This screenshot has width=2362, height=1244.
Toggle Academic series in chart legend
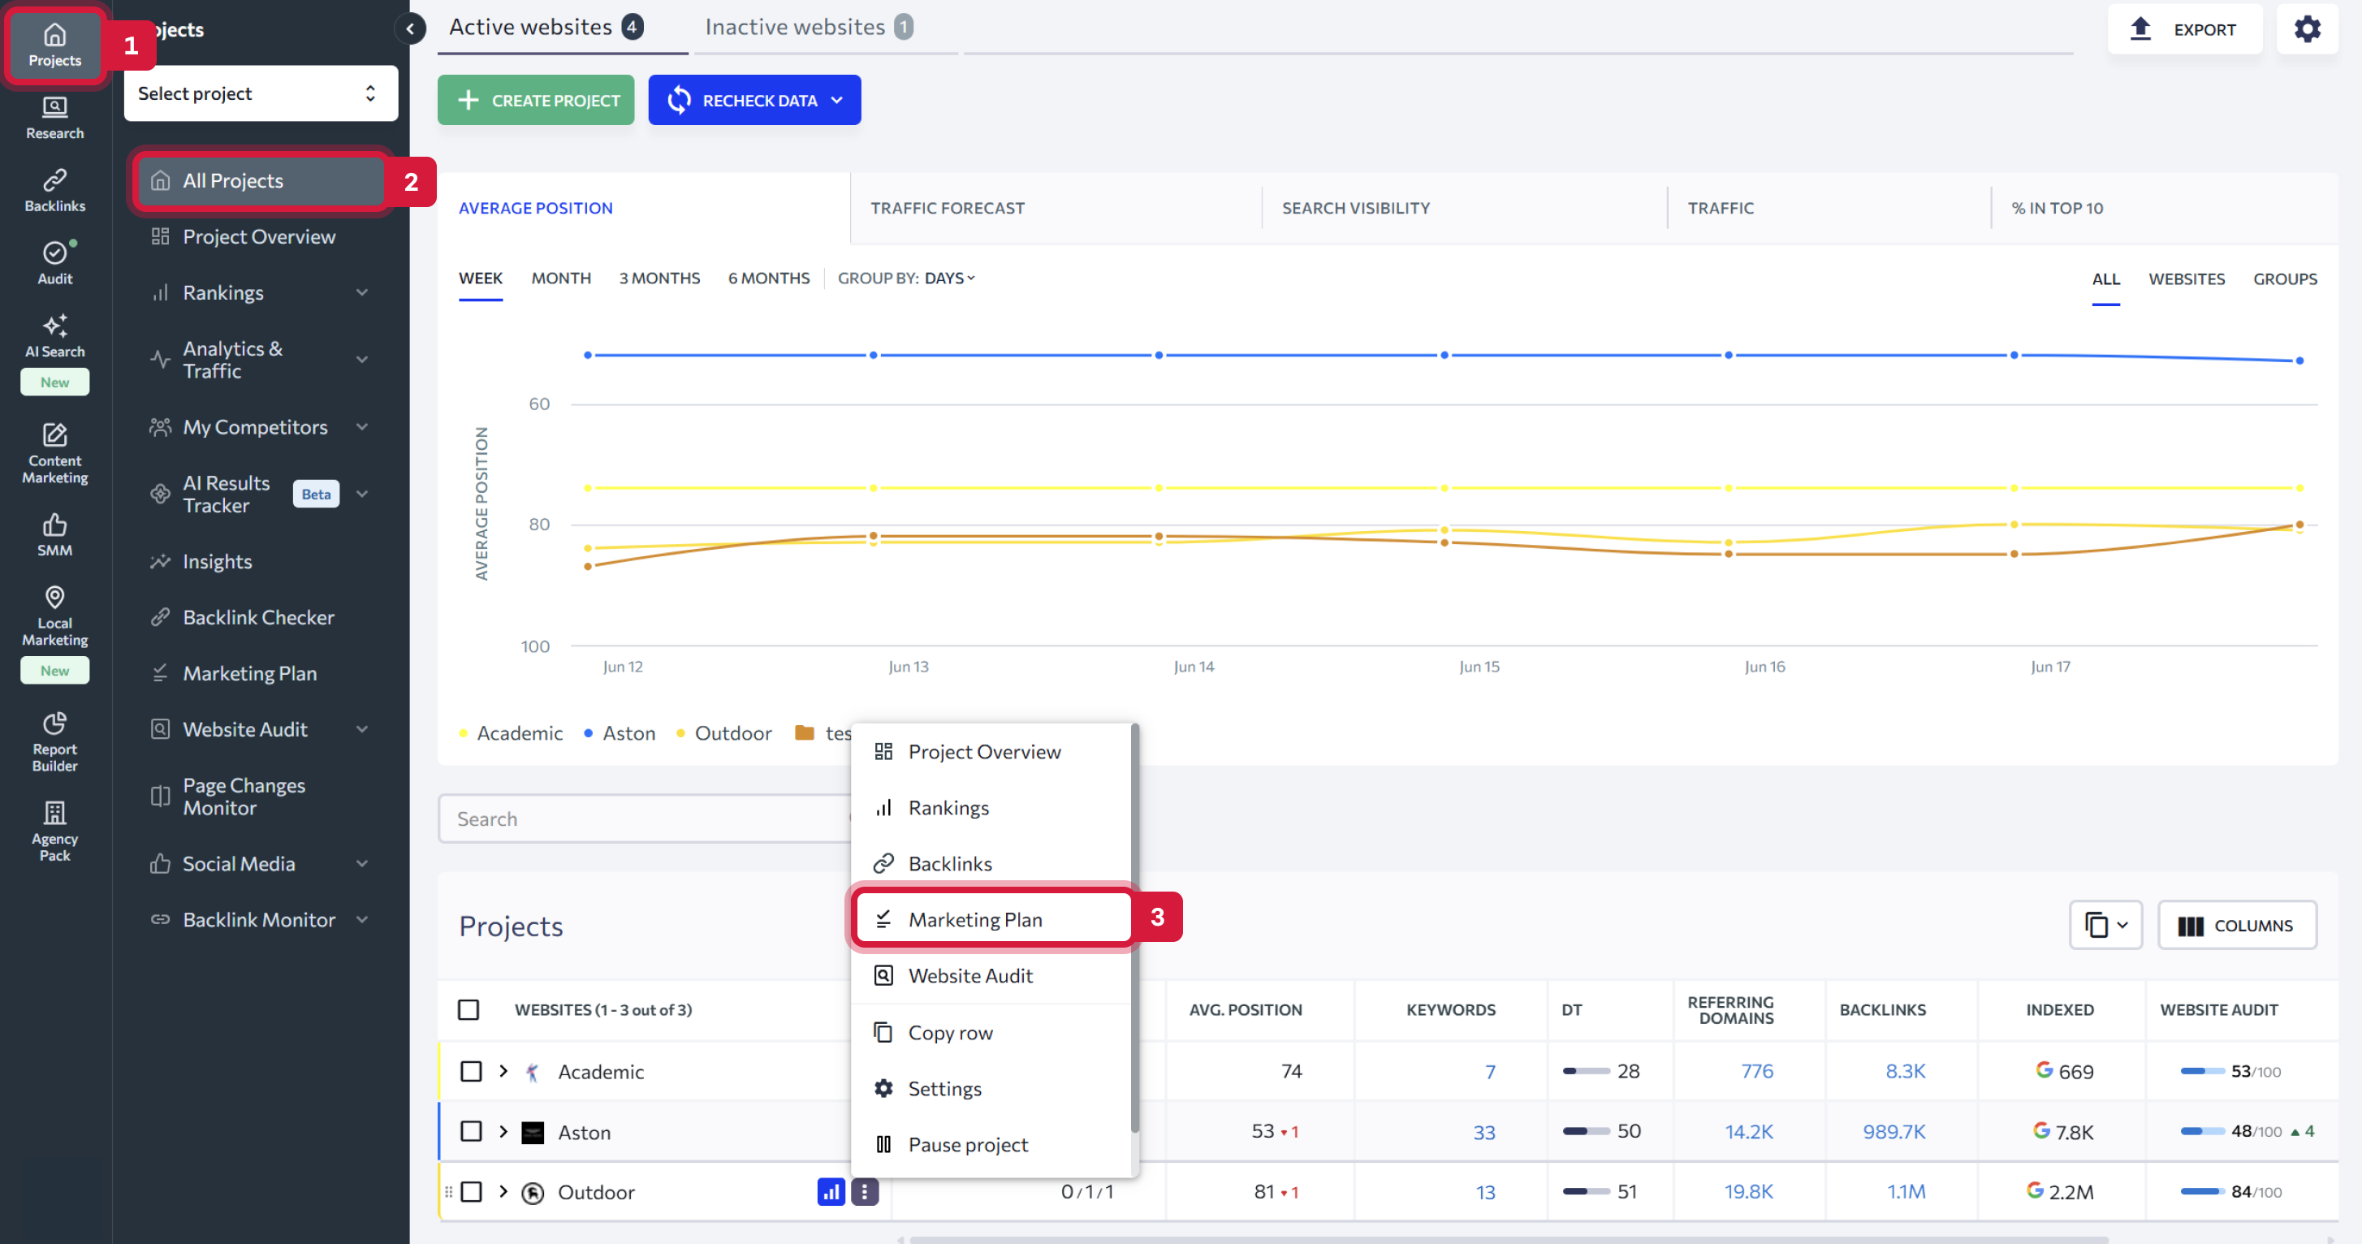click(510, 733)
